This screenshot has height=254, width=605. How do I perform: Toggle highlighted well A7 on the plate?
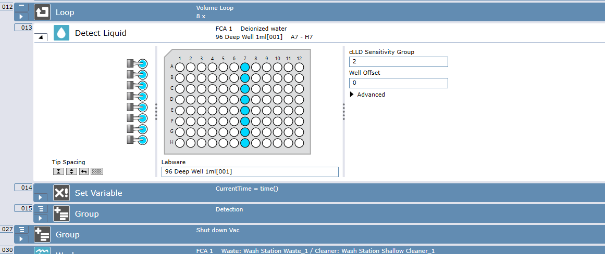point(245,67)
